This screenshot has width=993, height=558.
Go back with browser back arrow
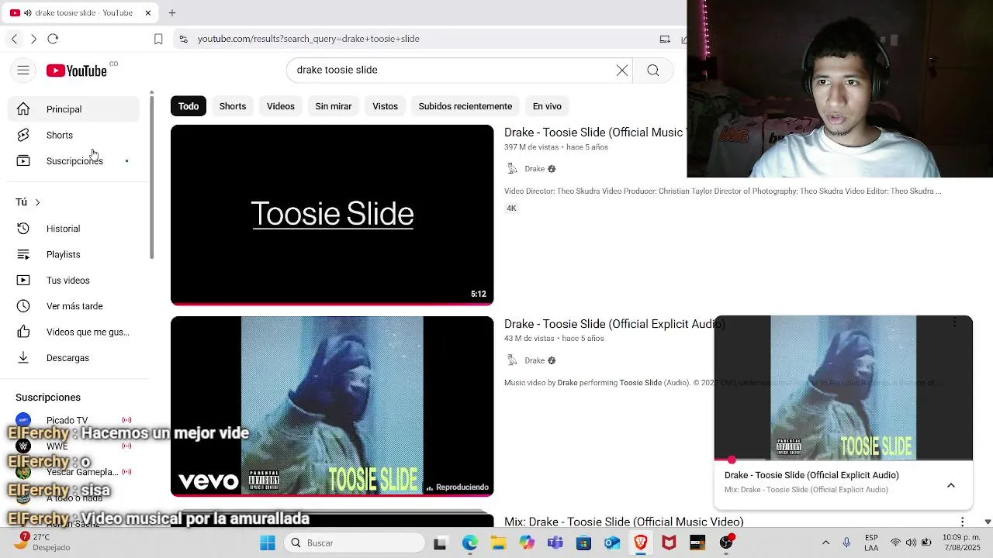point(14,39)
